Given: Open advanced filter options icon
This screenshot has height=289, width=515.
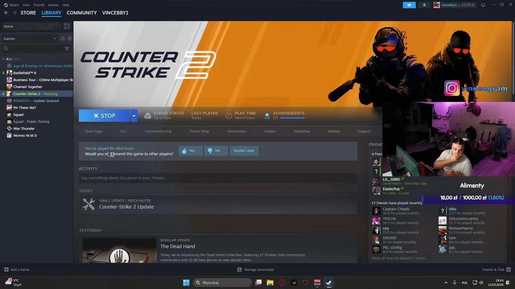Looking at the screenshot, I should point(67,49).
